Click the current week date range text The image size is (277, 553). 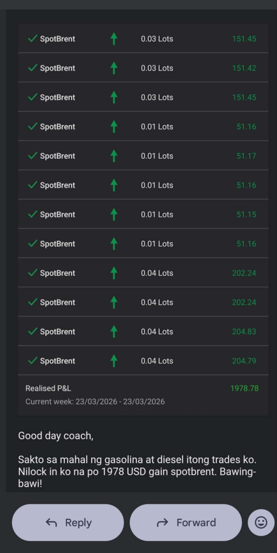click(x=95, y=402)
